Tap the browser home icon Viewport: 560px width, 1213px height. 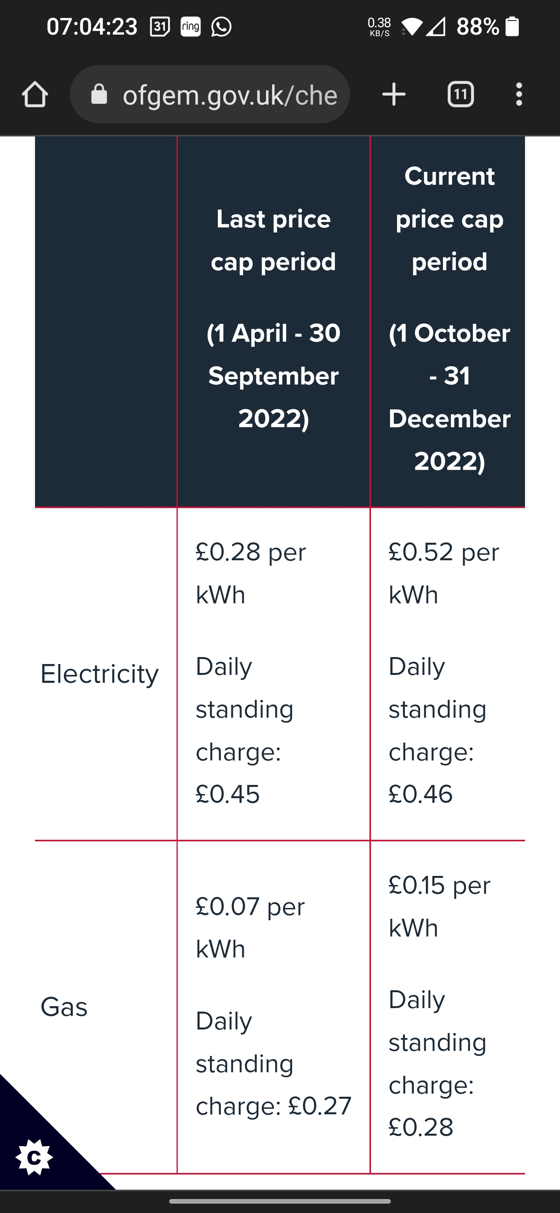pos(35,94)
